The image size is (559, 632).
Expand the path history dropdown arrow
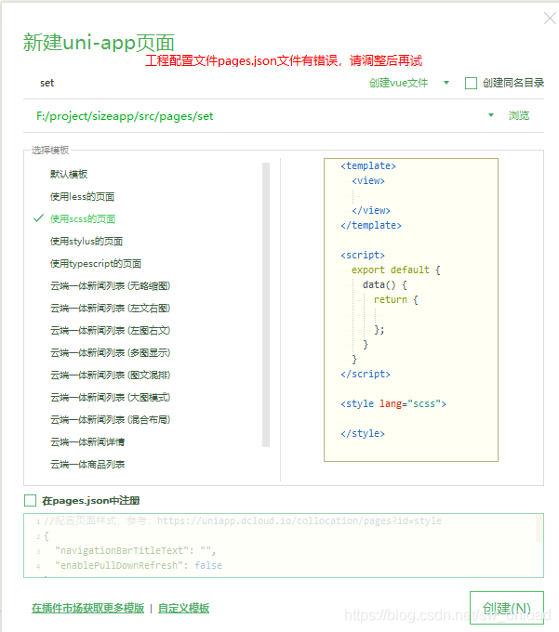tap(491, 115)
